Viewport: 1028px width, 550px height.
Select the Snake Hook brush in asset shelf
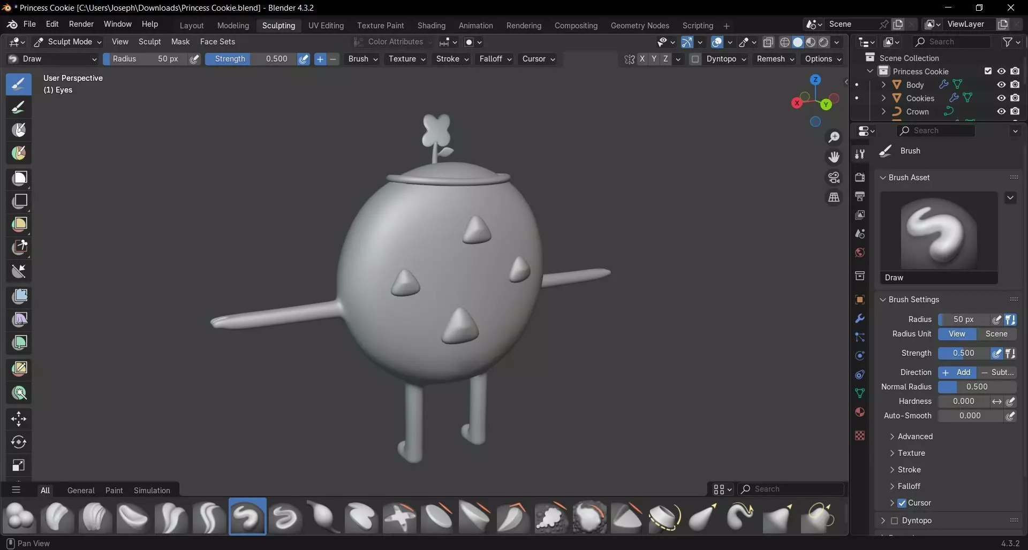pyautogui.click(x=741, y=517)
